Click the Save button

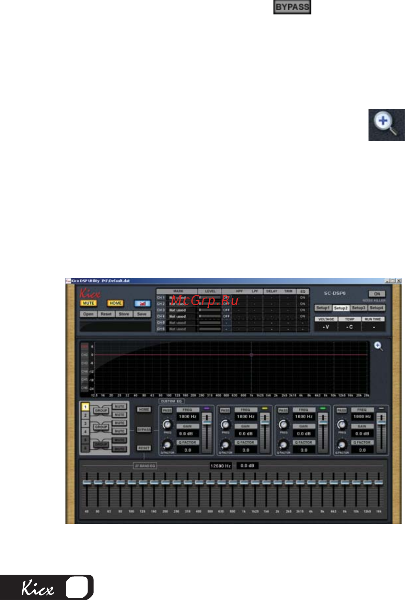pos(142,314)
